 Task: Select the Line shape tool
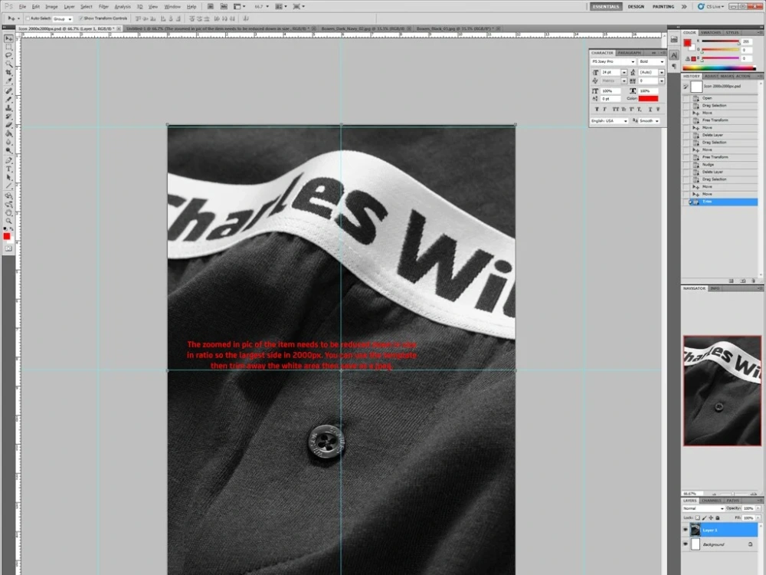tap(8, 186)
